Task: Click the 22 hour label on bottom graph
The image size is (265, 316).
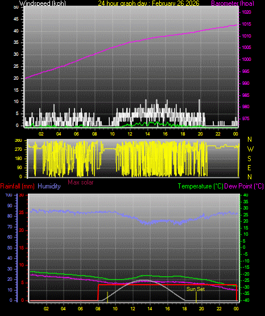Action: [x=219, y=309]
